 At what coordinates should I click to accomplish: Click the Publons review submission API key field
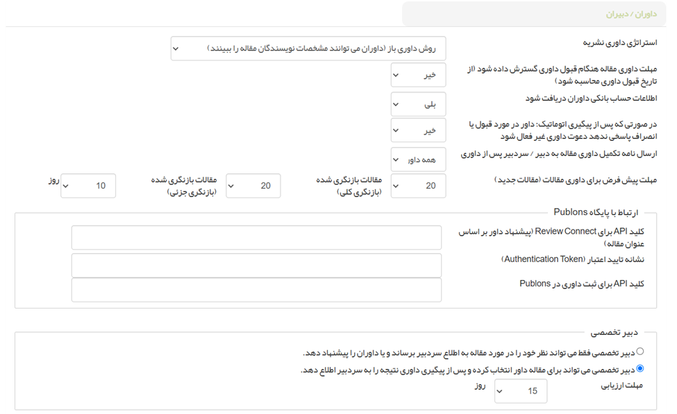click(256, 290)
